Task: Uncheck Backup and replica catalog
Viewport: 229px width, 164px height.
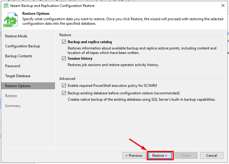Action: [64, 42]
